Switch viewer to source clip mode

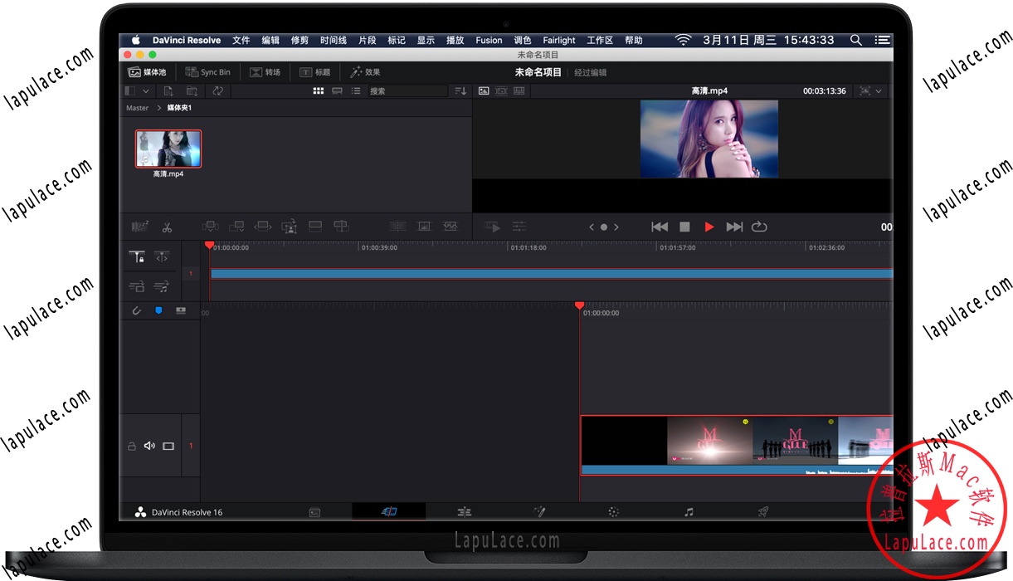tap(484, 90)
